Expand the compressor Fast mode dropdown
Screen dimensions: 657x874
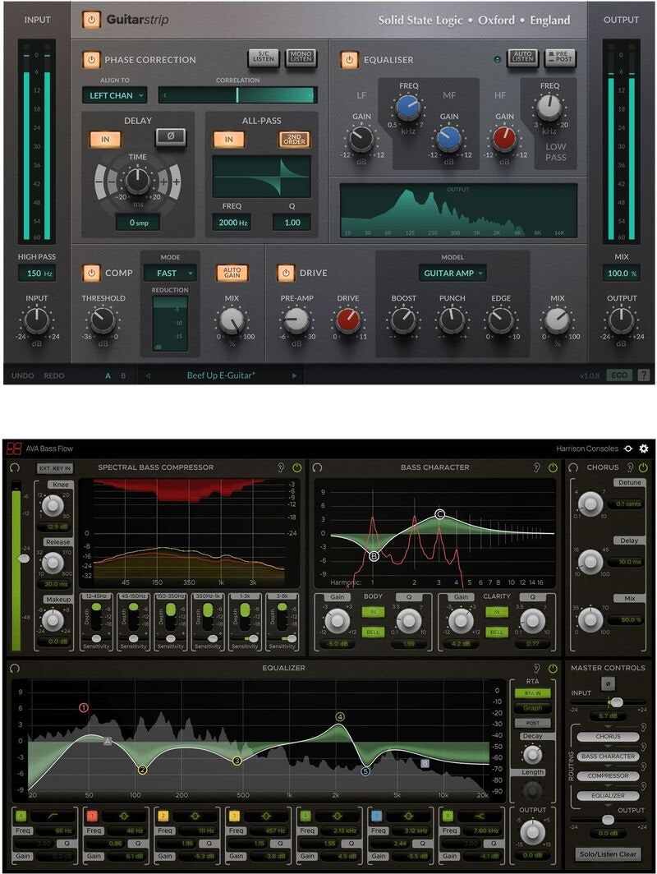(x=170, y=273)
